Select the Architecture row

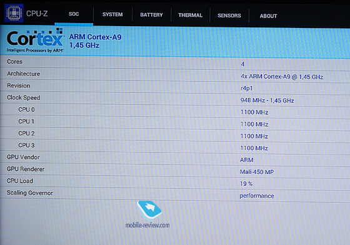point(175,75)
